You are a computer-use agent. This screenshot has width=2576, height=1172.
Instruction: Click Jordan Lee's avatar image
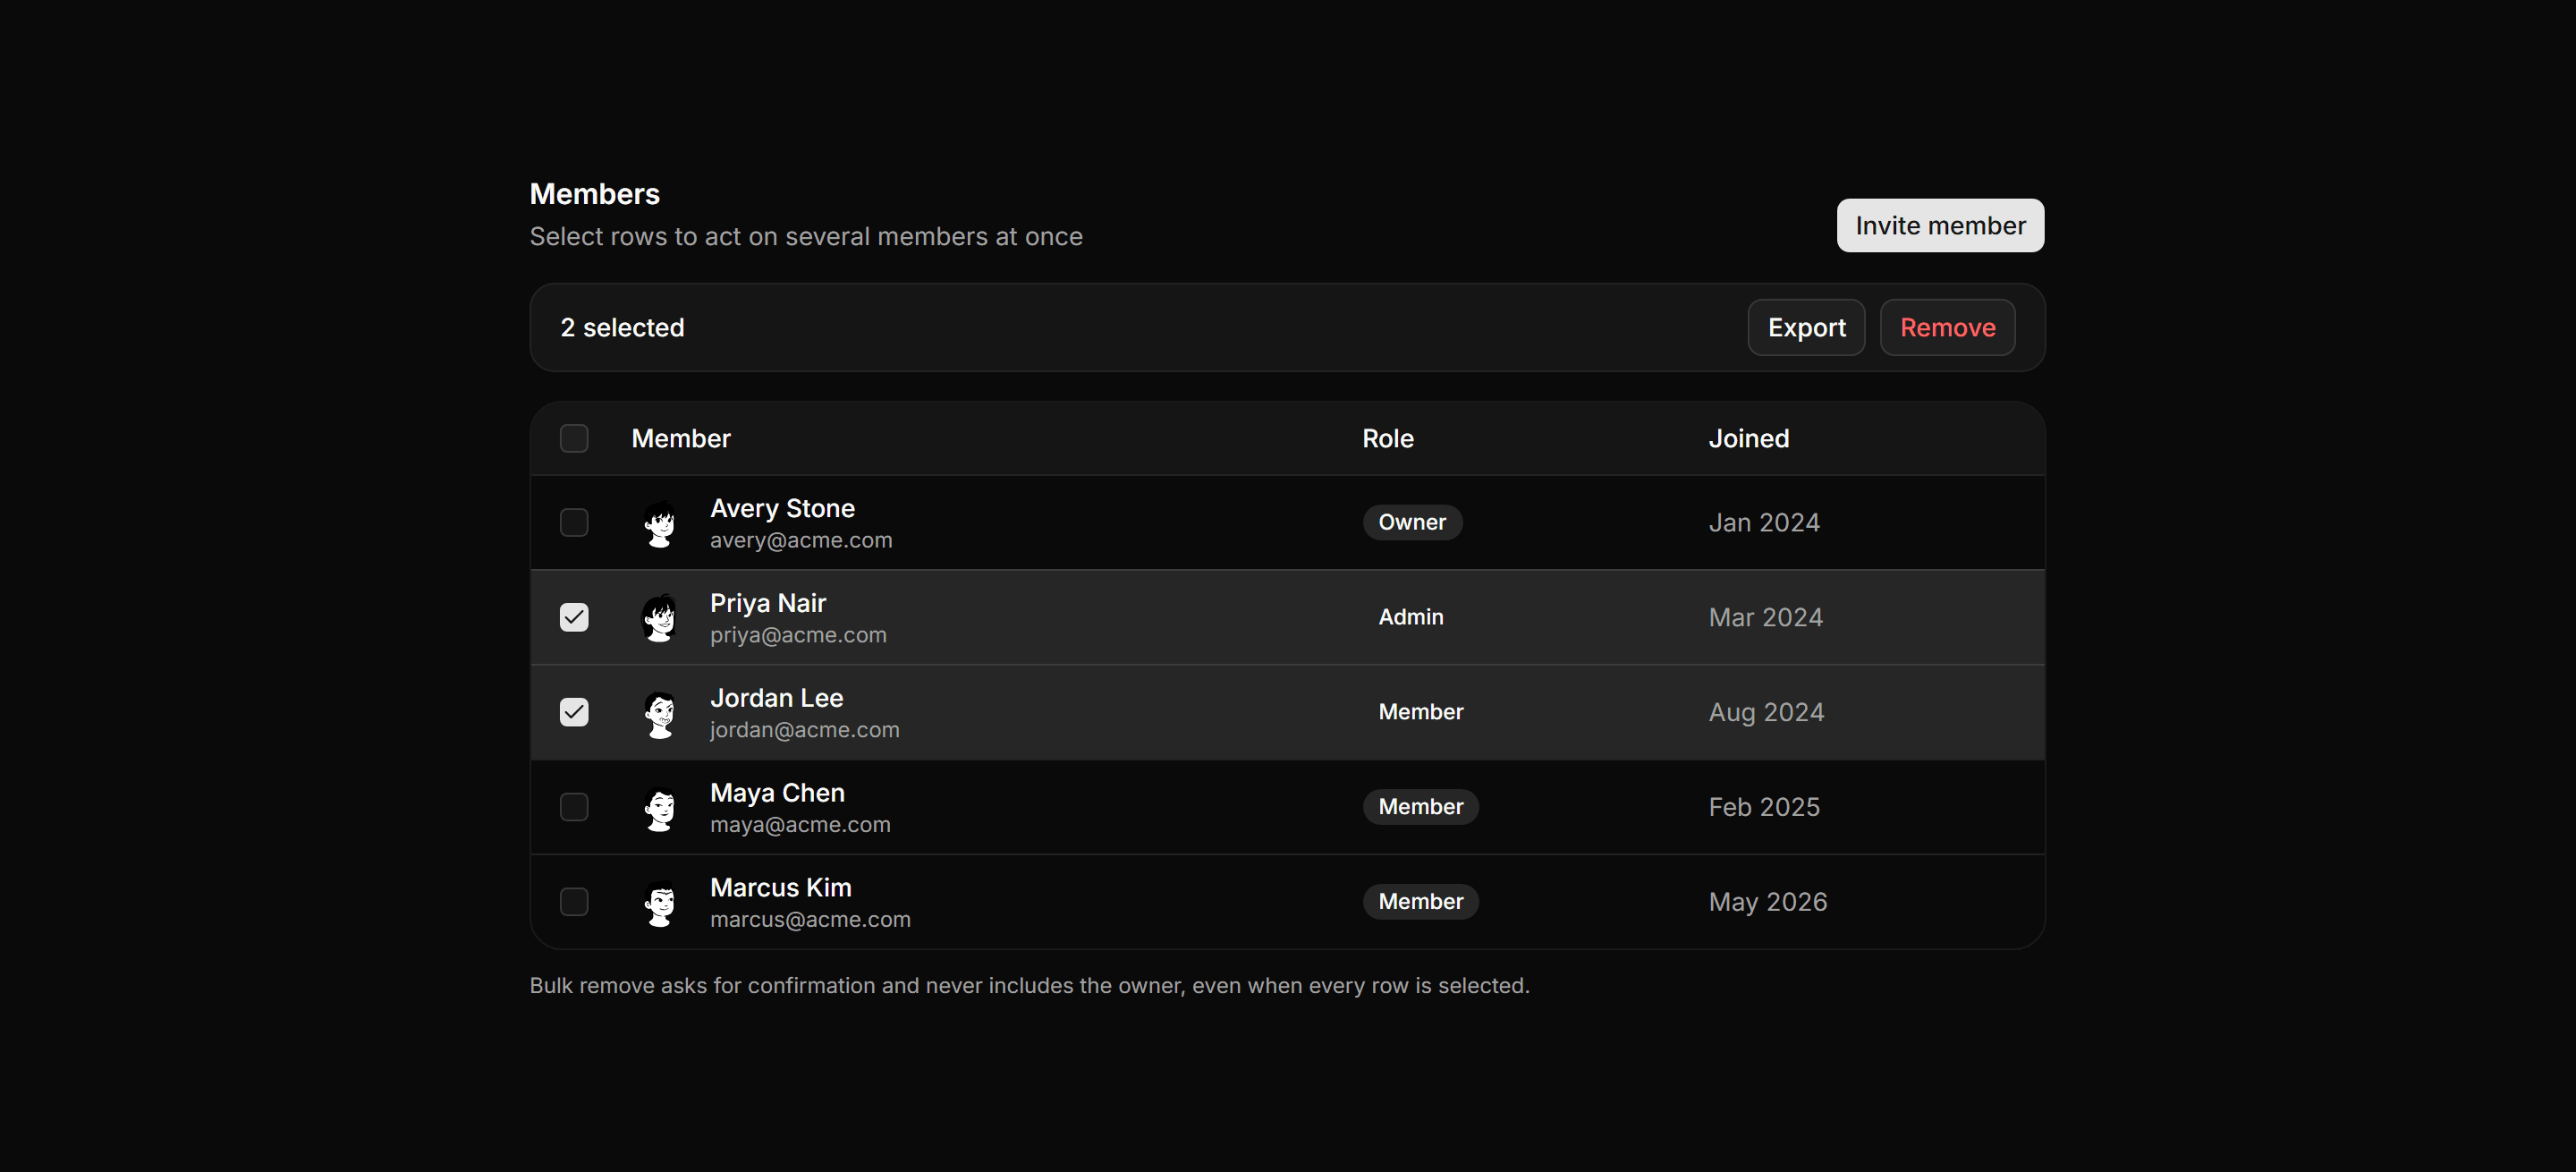(x=660, y=712)
